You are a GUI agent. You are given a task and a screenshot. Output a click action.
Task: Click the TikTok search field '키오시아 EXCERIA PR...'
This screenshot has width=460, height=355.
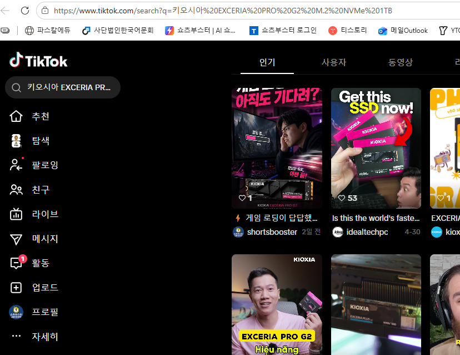(63, 87)
